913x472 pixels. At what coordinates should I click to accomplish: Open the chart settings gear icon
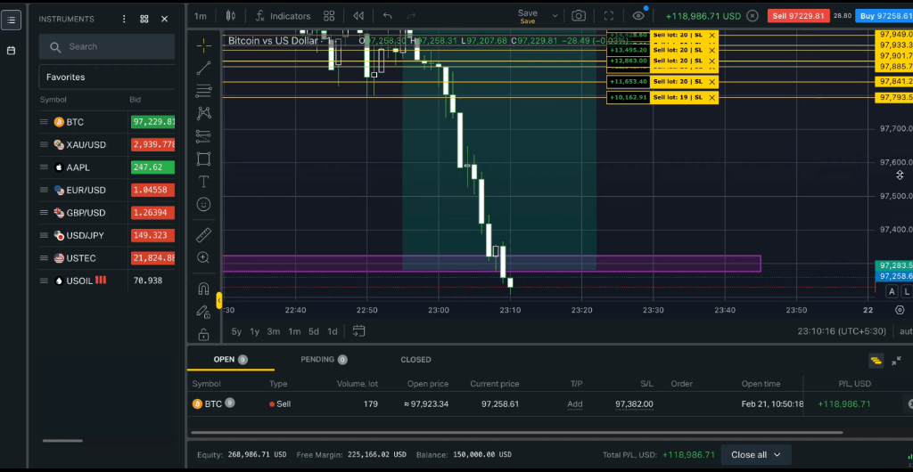pos(900,311)
